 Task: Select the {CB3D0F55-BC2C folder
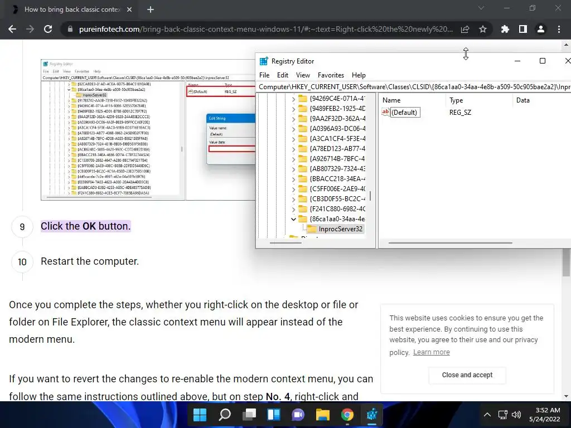point(332,199)
